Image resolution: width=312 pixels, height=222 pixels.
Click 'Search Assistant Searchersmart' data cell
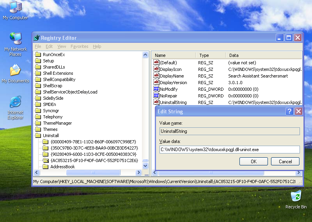pyautogui.click(x=258, y=76)
